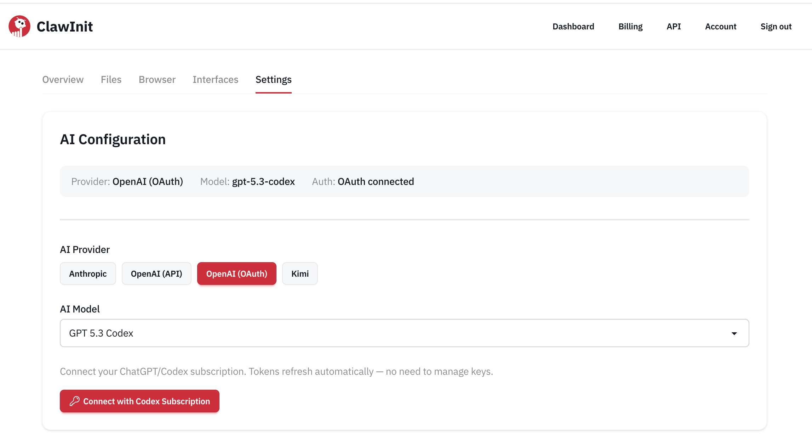This screenshot has width=812, height=440.
Task: Open the Billing page
Action: pos(630,26)
